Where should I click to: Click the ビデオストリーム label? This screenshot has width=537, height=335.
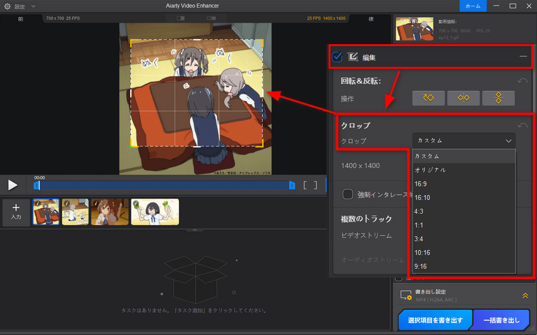point(366,235)
